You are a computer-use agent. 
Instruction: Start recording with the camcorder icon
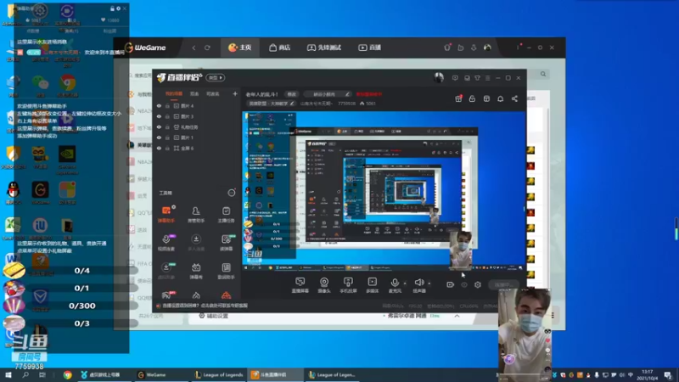451,284
